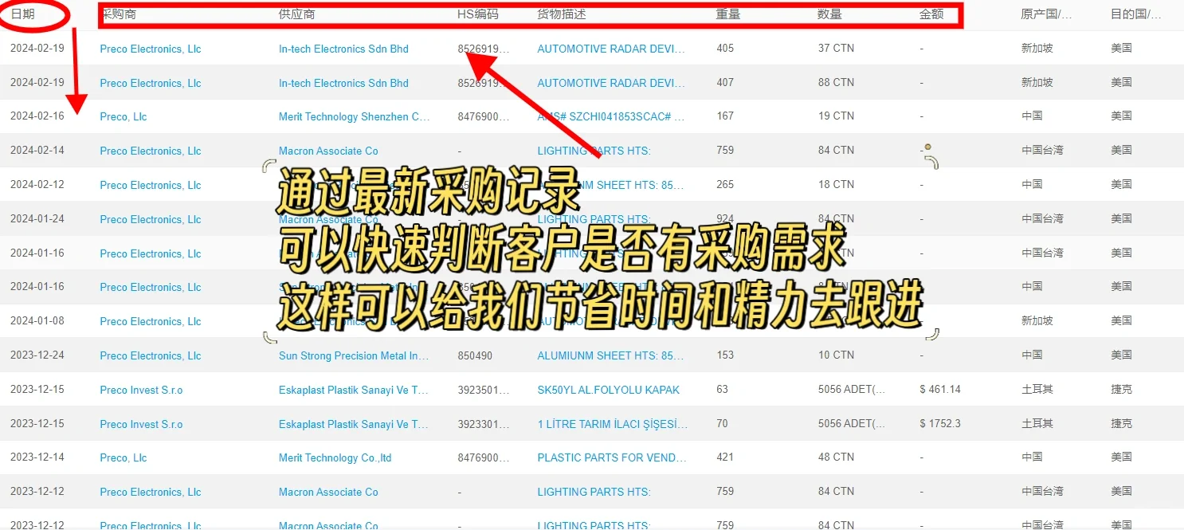Select the amount $ 461.14

(940, 390)
